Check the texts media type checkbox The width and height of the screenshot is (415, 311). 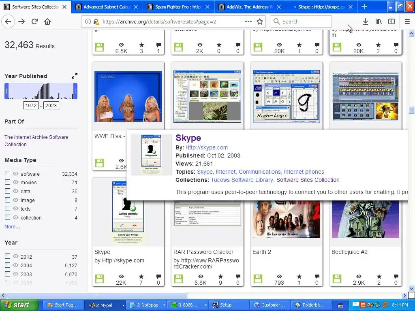point(7,209)
